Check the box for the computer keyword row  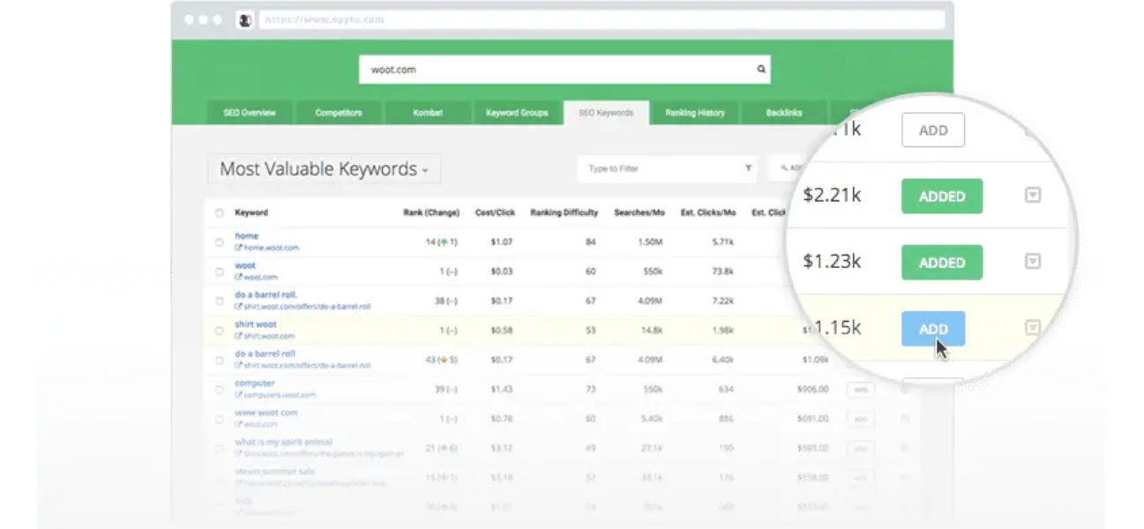(219, 389)
